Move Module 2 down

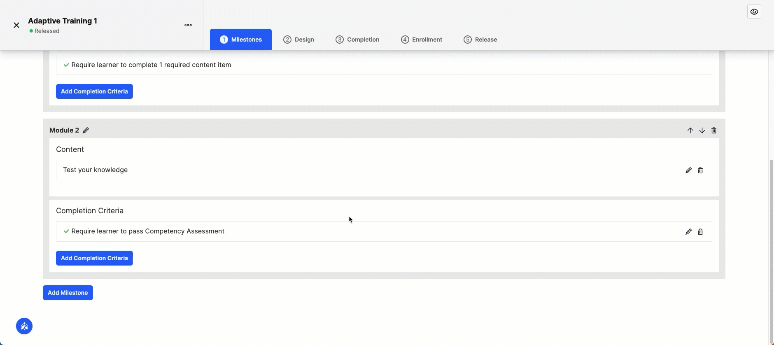702,131
